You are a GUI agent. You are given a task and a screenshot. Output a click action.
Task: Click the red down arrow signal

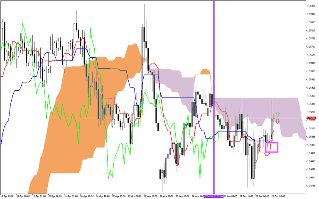[277, 121]
